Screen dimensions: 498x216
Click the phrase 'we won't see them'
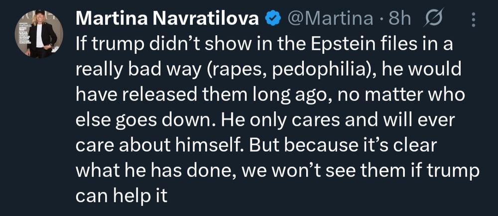tap(318, 171)
